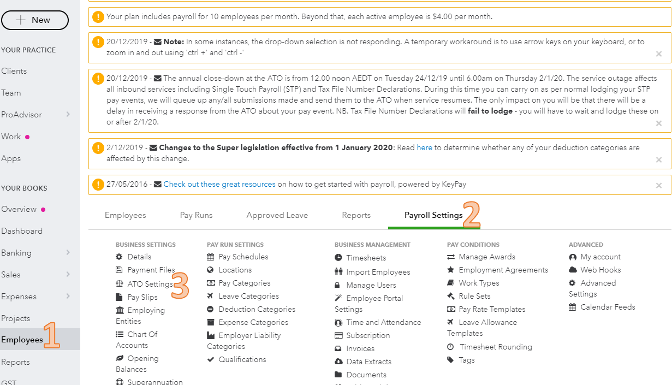
Task: Open the Timesheet Rounding link
Action: pyautogui.click(x=496, y=347)
